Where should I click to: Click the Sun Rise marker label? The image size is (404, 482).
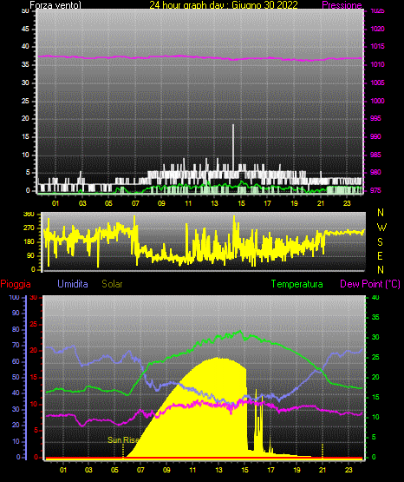[123, 440]
